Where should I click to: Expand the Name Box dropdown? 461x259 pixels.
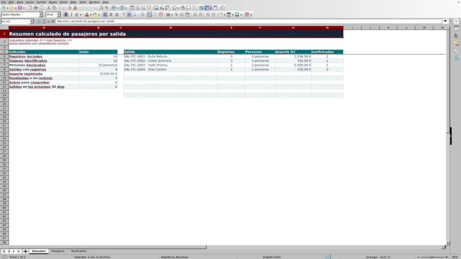(x=32, y=22)
